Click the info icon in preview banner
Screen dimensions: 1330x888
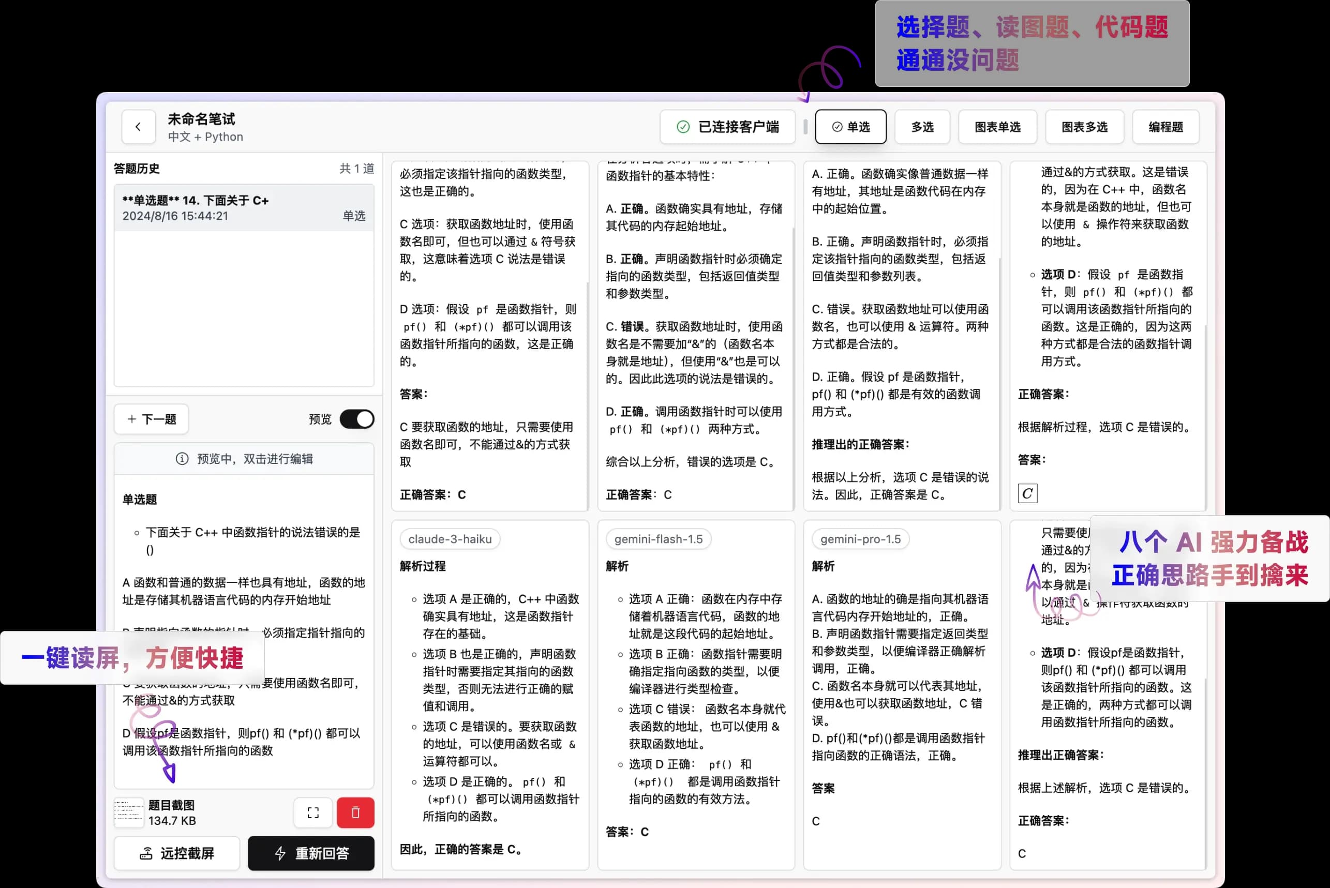pyautogui.click(x=182, y=459)
